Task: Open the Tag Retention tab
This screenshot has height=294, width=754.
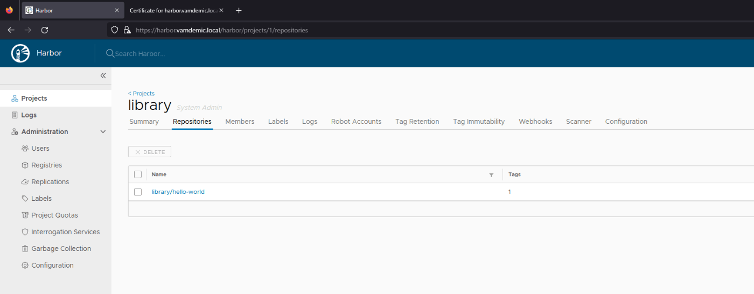Action: click(417, 122)
